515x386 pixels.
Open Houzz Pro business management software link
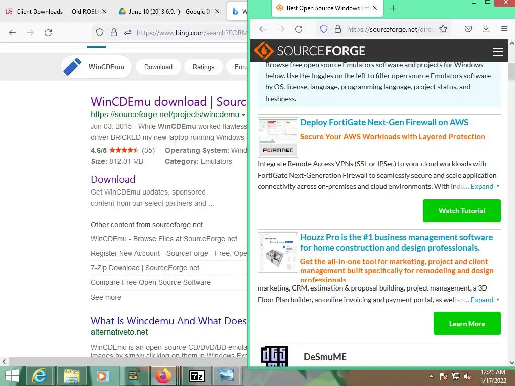point(396,242)
